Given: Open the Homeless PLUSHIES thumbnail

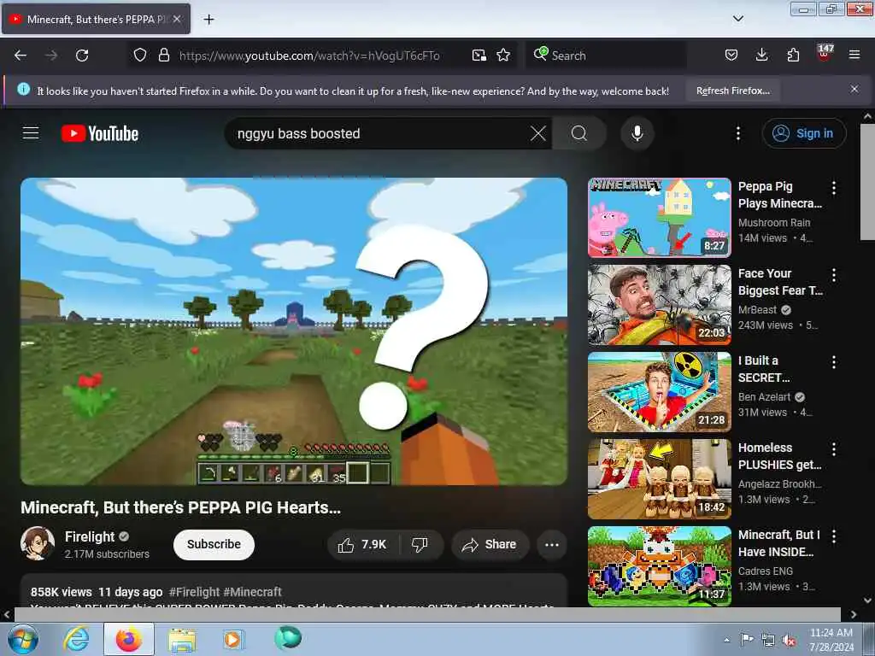Looking at the screenshot, I should click(659, 478).
